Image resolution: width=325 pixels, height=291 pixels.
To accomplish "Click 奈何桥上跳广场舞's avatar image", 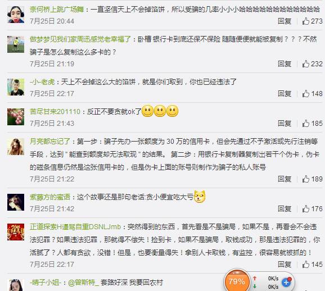I will [x=16, y=14].
